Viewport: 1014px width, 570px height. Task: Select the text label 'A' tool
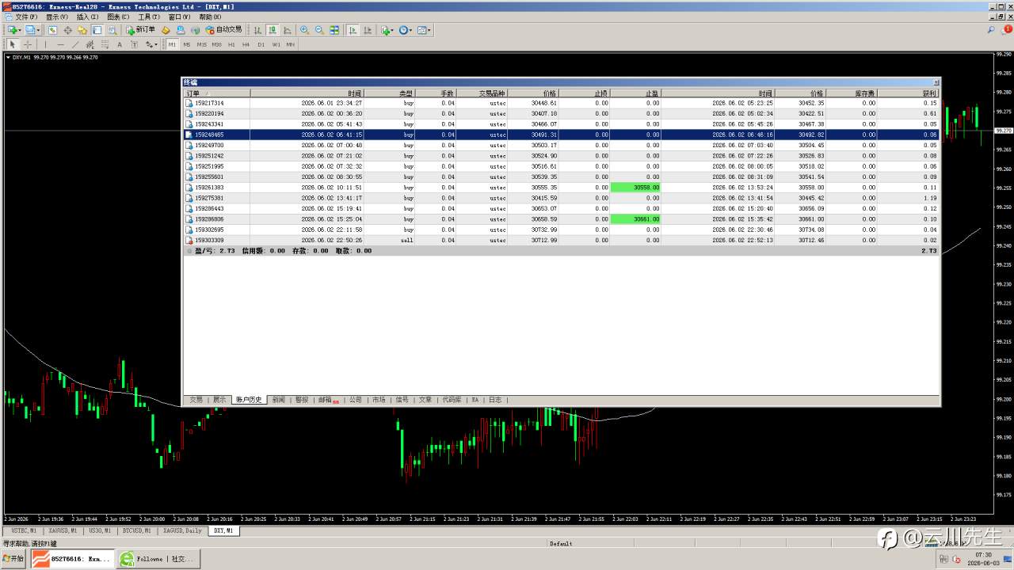pyautogui.click(x=120, y=44)
